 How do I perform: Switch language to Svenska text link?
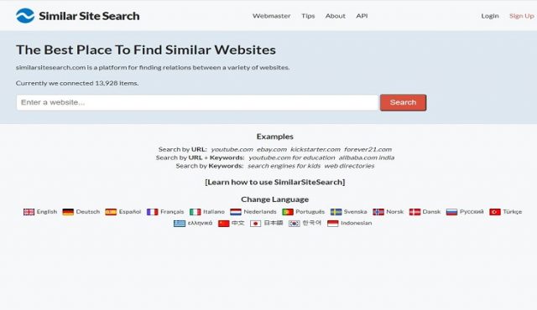tap(355, 212)
